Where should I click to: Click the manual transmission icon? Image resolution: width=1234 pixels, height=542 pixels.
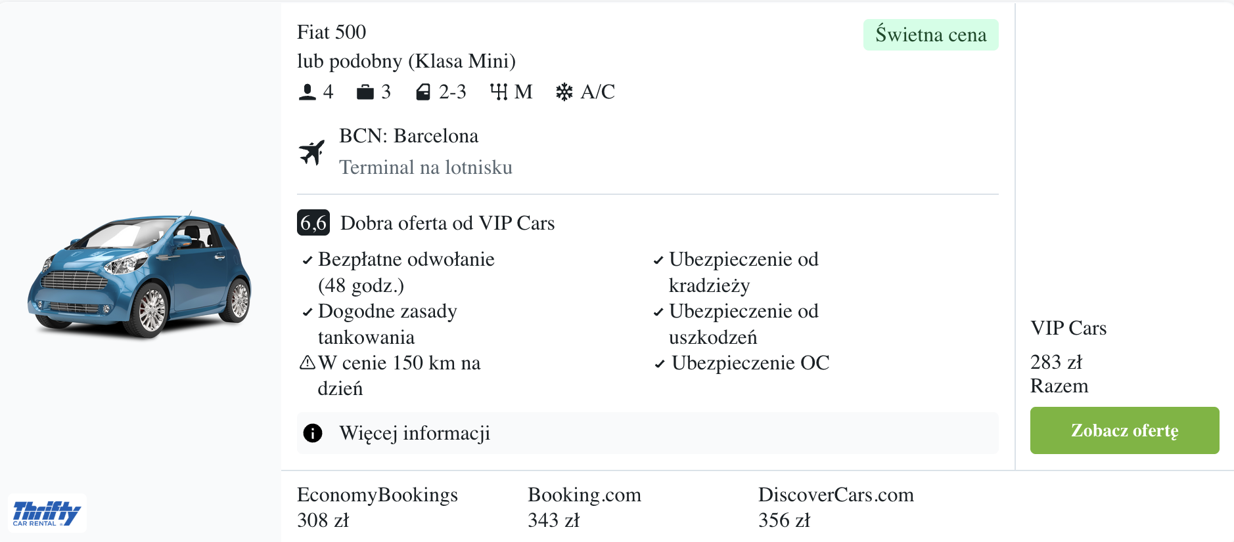[499, 92]
